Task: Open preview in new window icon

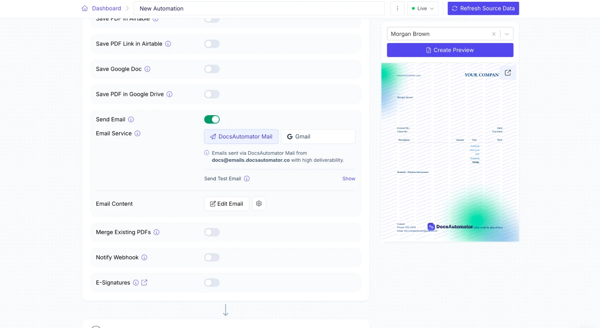Action: [x=507, y=73]
